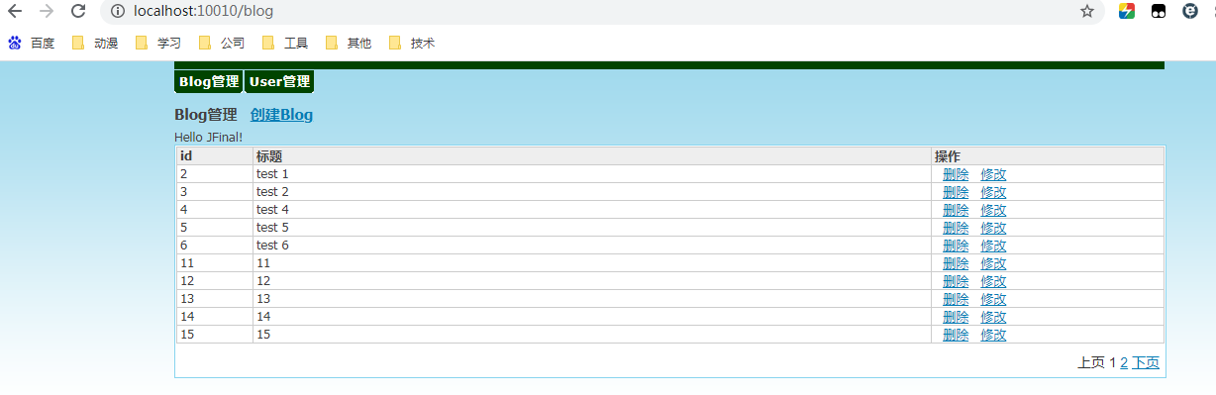This screenshot has height=395, width=1216.
Task: Click the 上页 previous page text
Action: tap(1090, 362)
